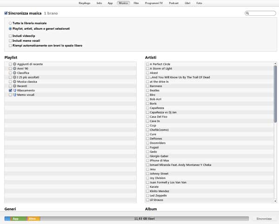The height and width of the screenshot is (224, 279).
Task: Click the Artisti scroll down arrow
Action: (x=275, y=201)
